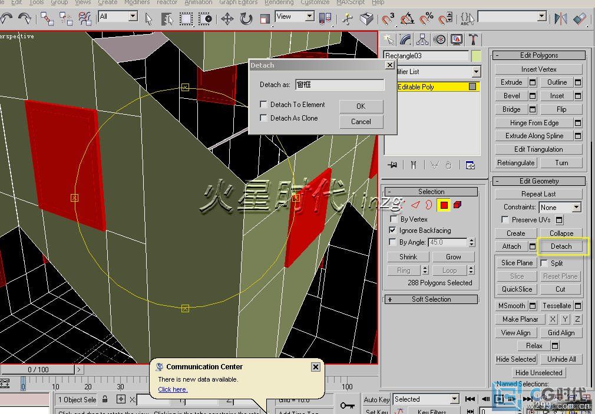Image resolution: width=595 pixels, height=414 pixels.
Task: Open the Modifier List dropdown
Action: [476, 72]
